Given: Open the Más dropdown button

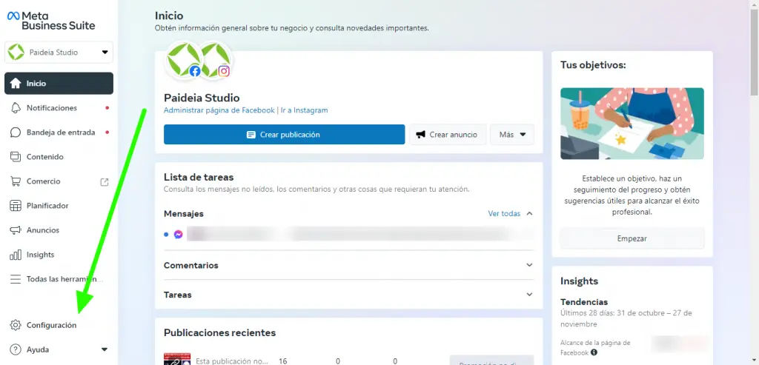Looking at the screenshot, I should [x=512, y=135].
